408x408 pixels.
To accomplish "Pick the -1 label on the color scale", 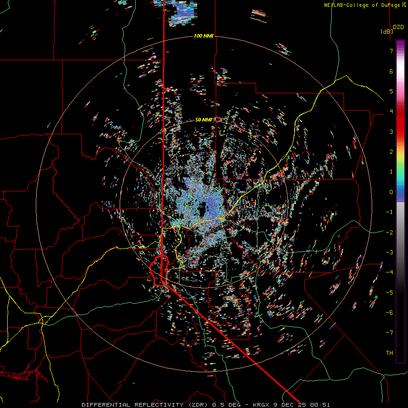I will [389, 212].
